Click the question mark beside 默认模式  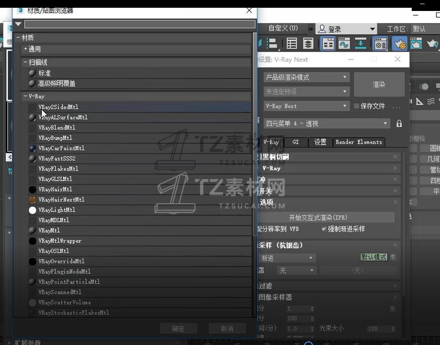393,257
